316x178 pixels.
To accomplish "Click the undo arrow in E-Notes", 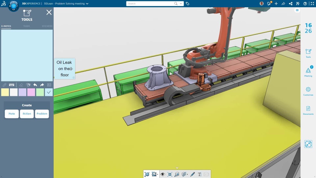I will pos(35,85).
